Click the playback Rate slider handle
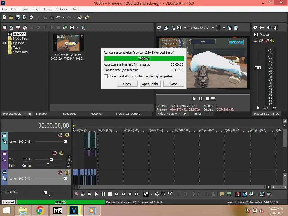This screenshot has width=288, height=216. pos(45,193)
